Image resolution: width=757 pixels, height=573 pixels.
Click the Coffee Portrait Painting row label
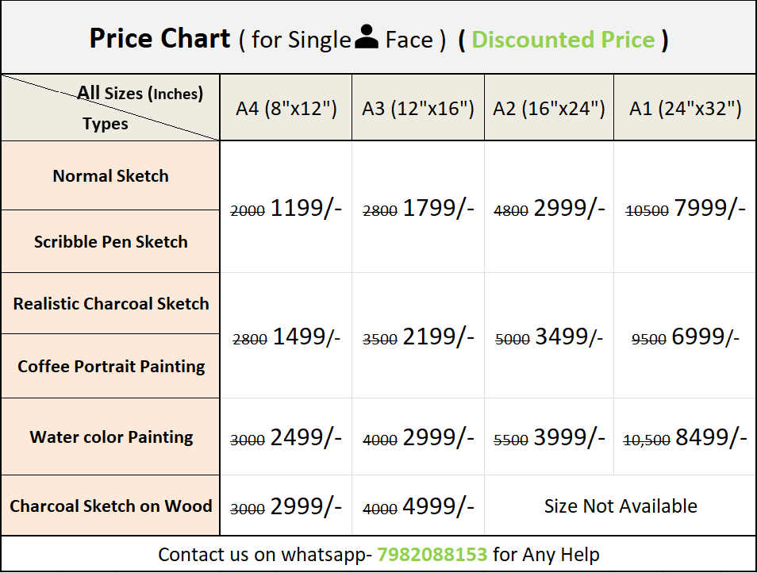tap(111, 367)
